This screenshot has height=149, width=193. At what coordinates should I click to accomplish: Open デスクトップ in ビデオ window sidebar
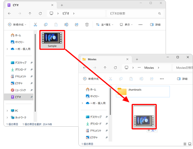pos(19,63)
